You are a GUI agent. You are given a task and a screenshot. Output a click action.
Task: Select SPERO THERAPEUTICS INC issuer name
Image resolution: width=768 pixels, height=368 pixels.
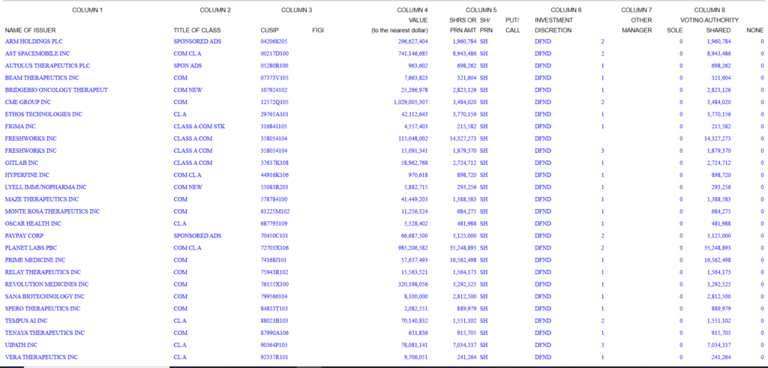[43, 309]
